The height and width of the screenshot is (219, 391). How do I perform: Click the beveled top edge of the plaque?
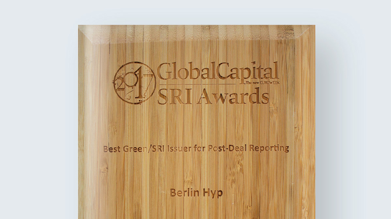point(197,34)
